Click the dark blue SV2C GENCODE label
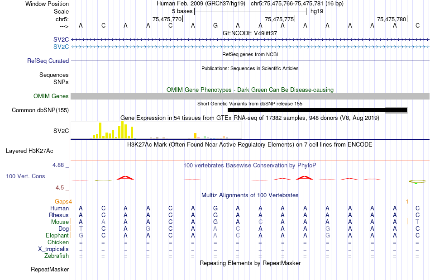Screen dimensions: 430x280 (x=61, y=39)
